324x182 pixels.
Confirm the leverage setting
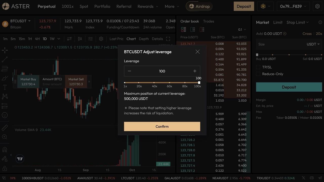(162, 126)
